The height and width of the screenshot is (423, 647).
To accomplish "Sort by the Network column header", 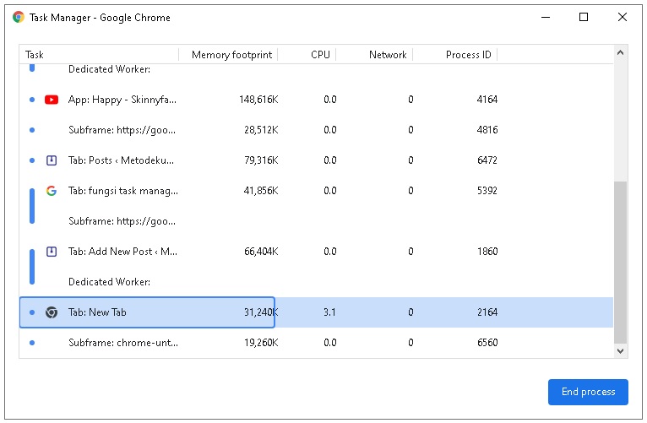I will pyautogui.click(x=388, y=55).
